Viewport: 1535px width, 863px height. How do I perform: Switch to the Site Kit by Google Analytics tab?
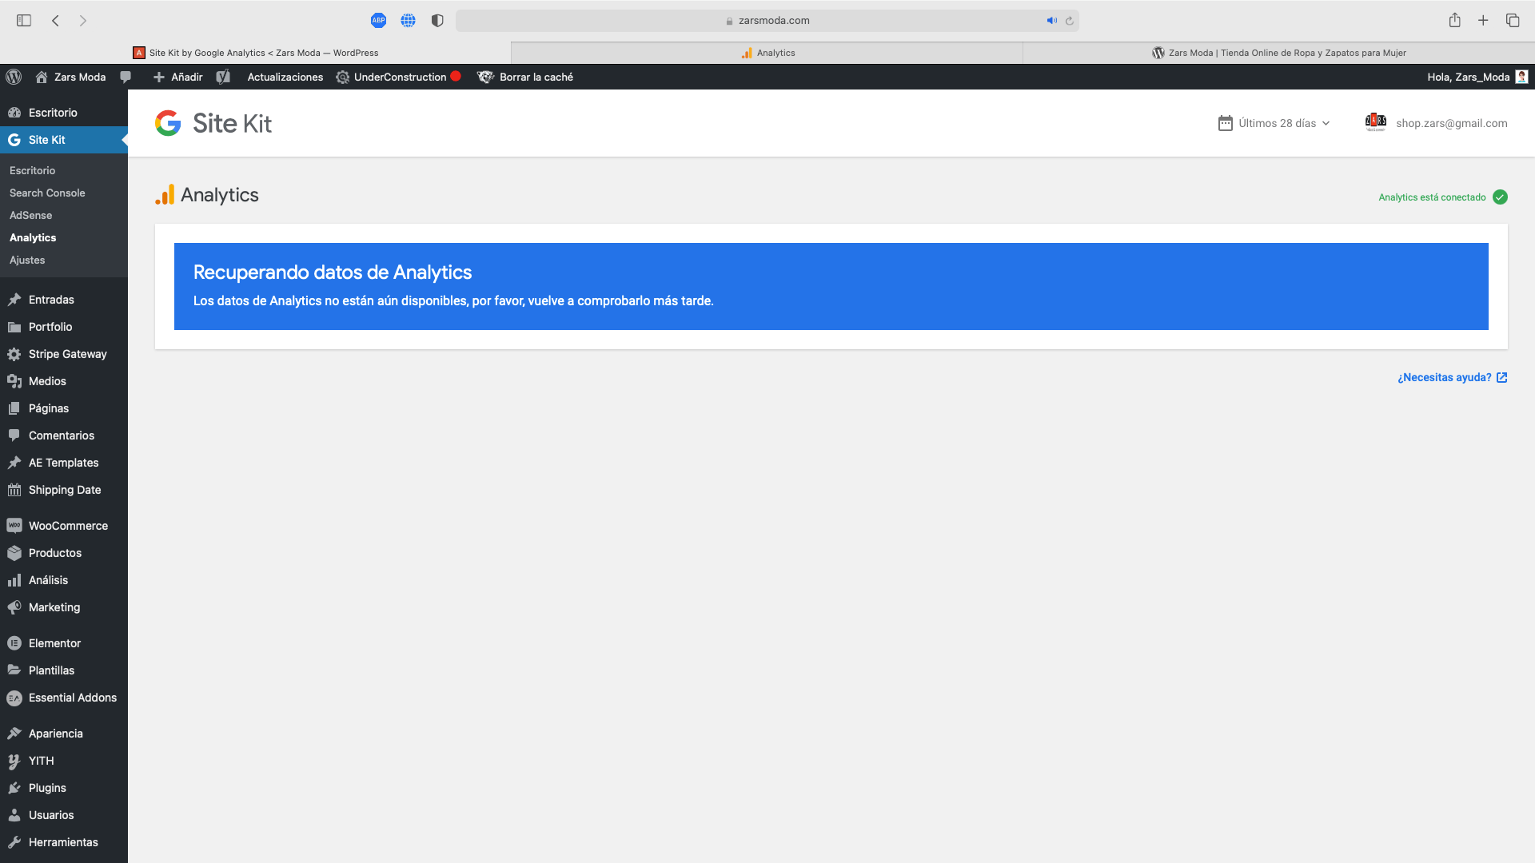[x=256, y=53]
